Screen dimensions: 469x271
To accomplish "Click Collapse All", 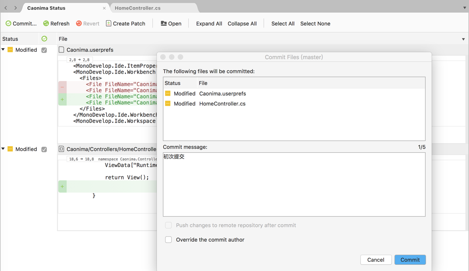I will (x=242, y=24).
